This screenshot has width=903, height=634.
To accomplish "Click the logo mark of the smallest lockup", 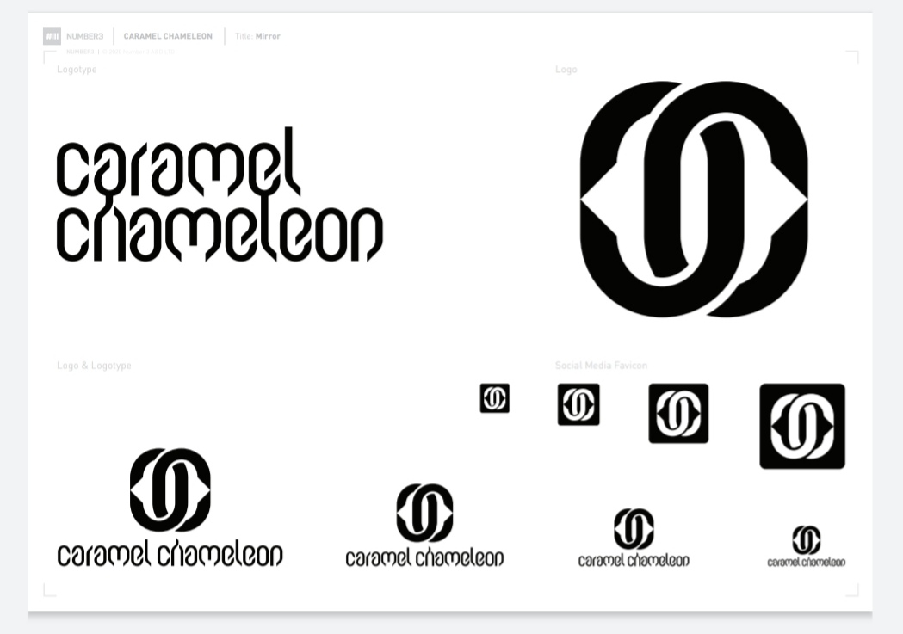I will click(x=807, y=540).
